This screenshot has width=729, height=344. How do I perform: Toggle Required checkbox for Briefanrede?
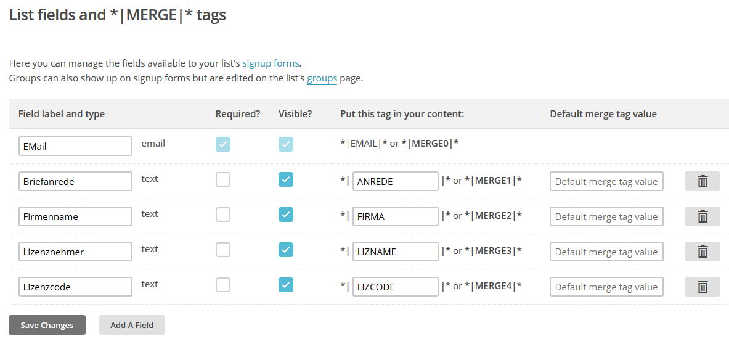pyautogui.click(x=223, y=179)
